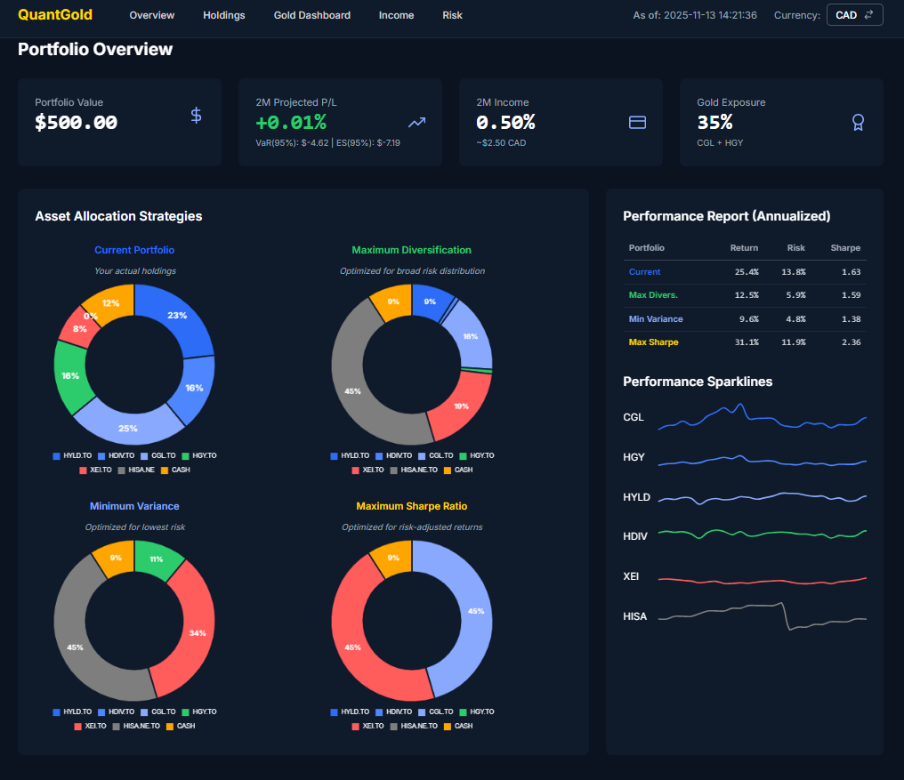The height and width of the screenshot is (780, 904).
Task: Click the dollar icon on Portfolio Value card
Action: (x=196, y=115)
